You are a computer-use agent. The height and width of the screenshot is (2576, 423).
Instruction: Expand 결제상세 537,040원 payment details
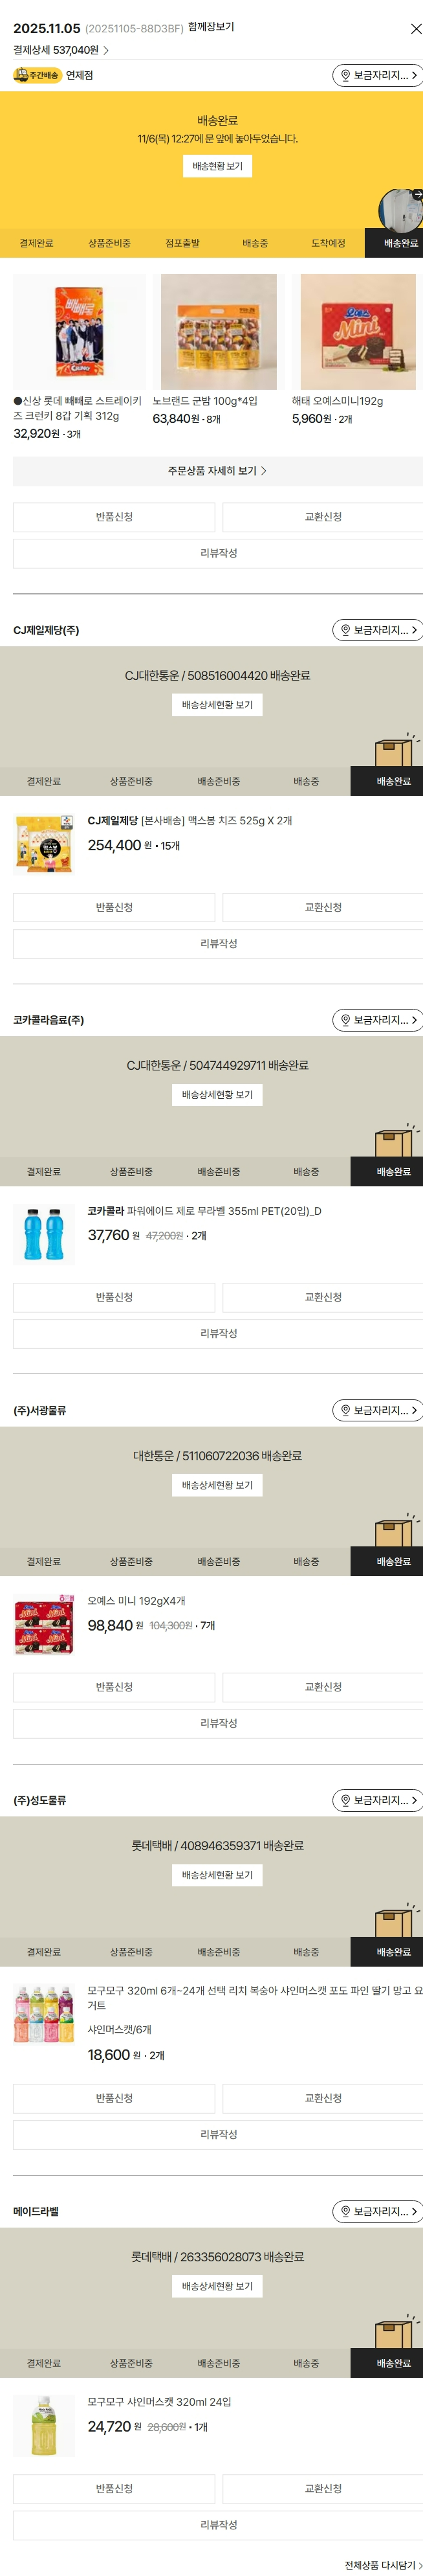(x=61, y=50)
